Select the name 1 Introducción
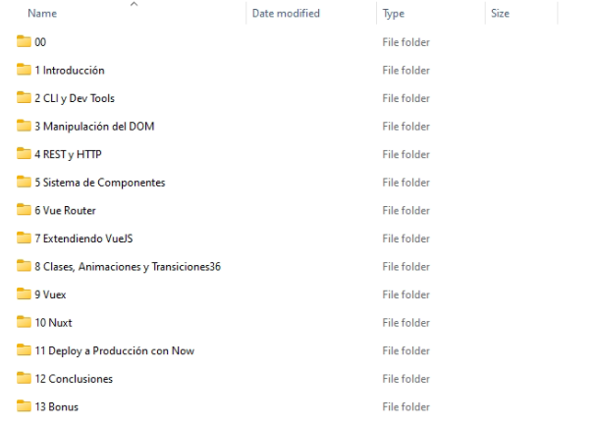Screen dimensions: 596x425 click(x=70, y=71)
